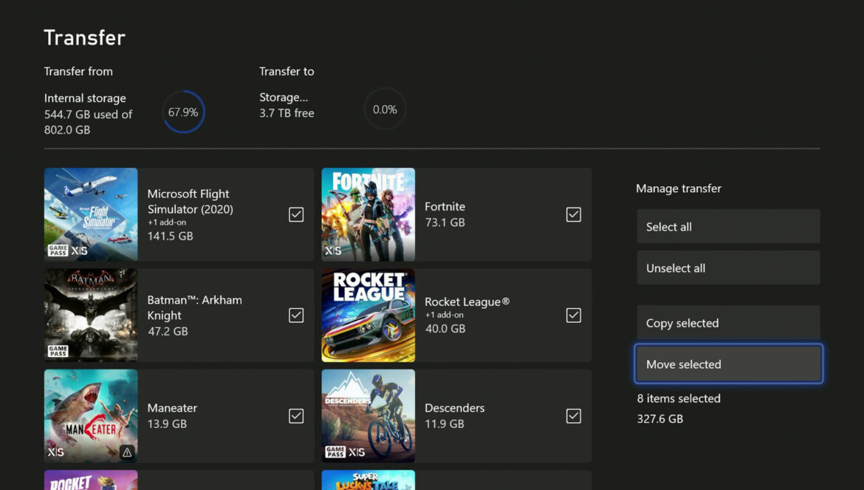This screenshot has width=864, height=490.
Task: Click the '40.0 GB' size under Rocket League
Action: 445,328
